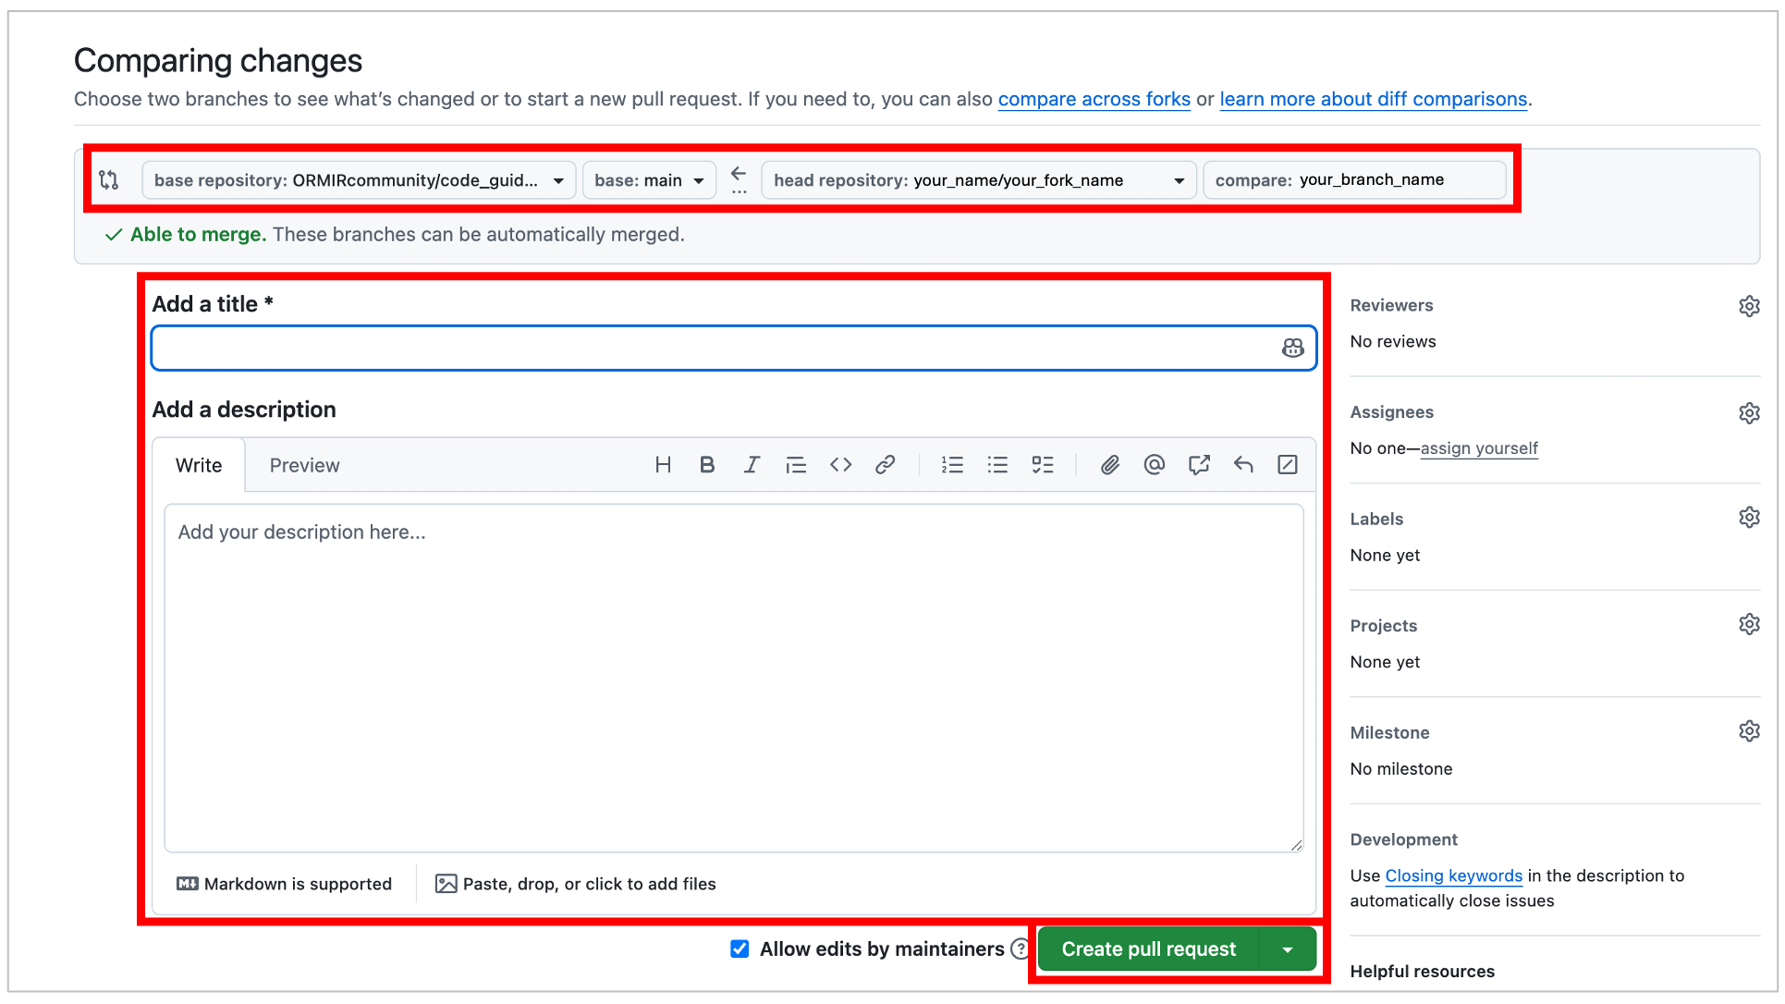Click the compare branches icon
Image resolution: width=1785 pixels, height=1004 pixels.
(109, 179)
